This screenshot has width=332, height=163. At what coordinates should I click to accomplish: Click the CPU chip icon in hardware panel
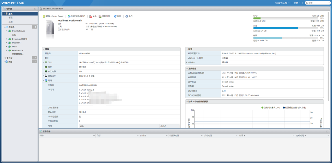46,62
